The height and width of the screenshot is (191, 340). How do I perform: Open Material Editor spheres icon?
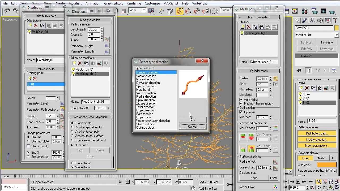tap(305, 11)
